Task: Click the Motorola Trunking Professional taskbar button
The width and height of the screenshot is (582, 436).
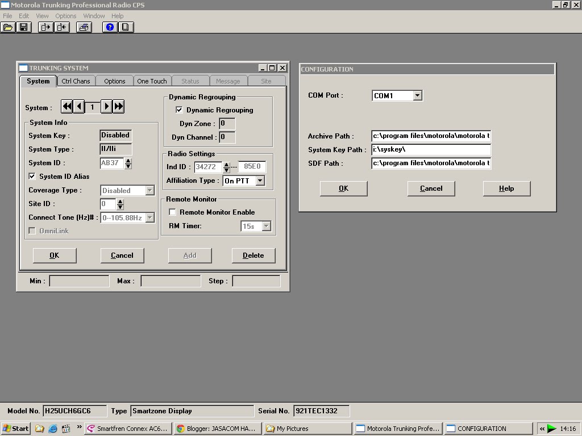Action: click(398, 429)
